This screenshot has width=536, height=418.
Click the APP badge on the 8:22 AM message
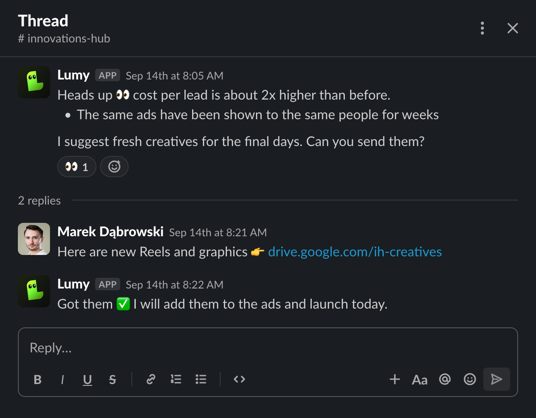pos(108,284)
